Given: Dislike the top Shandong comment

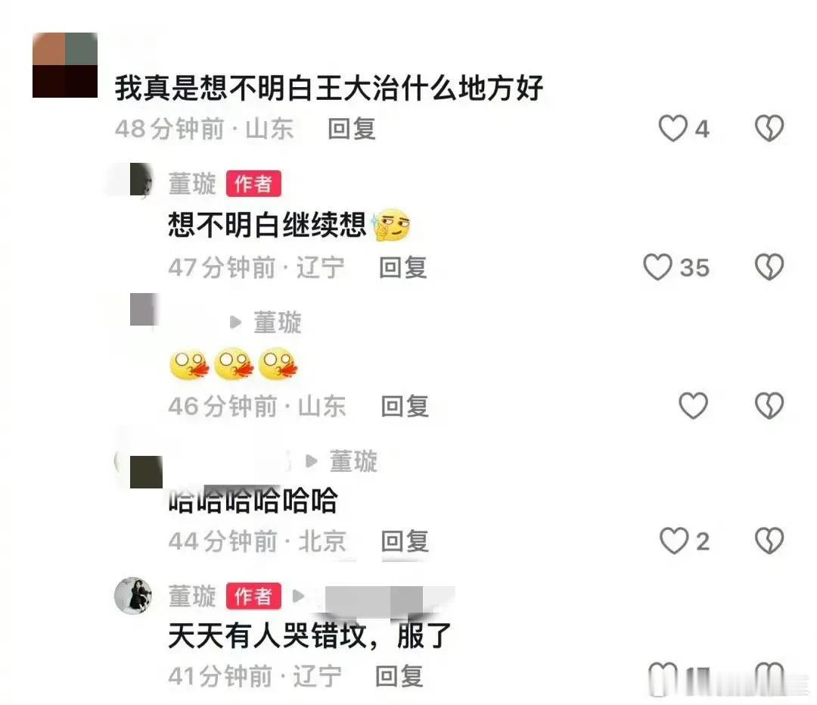Looking at the screenshot, I should point(769,128).
